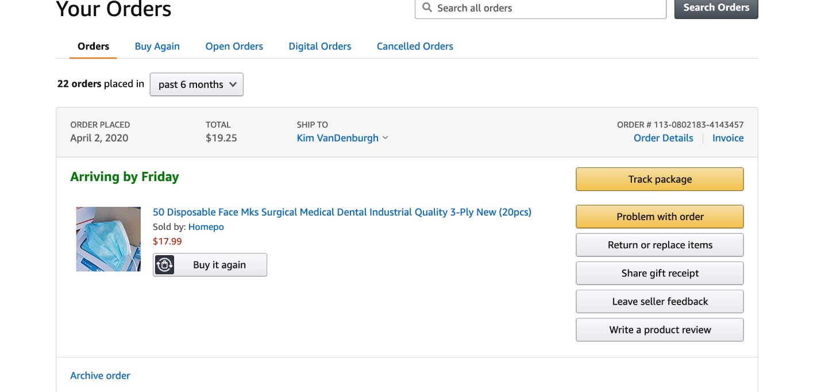Click Leave seller feedback button
Image resolution: width=821 pixels, height=392 pixels.
click(660, 301)
